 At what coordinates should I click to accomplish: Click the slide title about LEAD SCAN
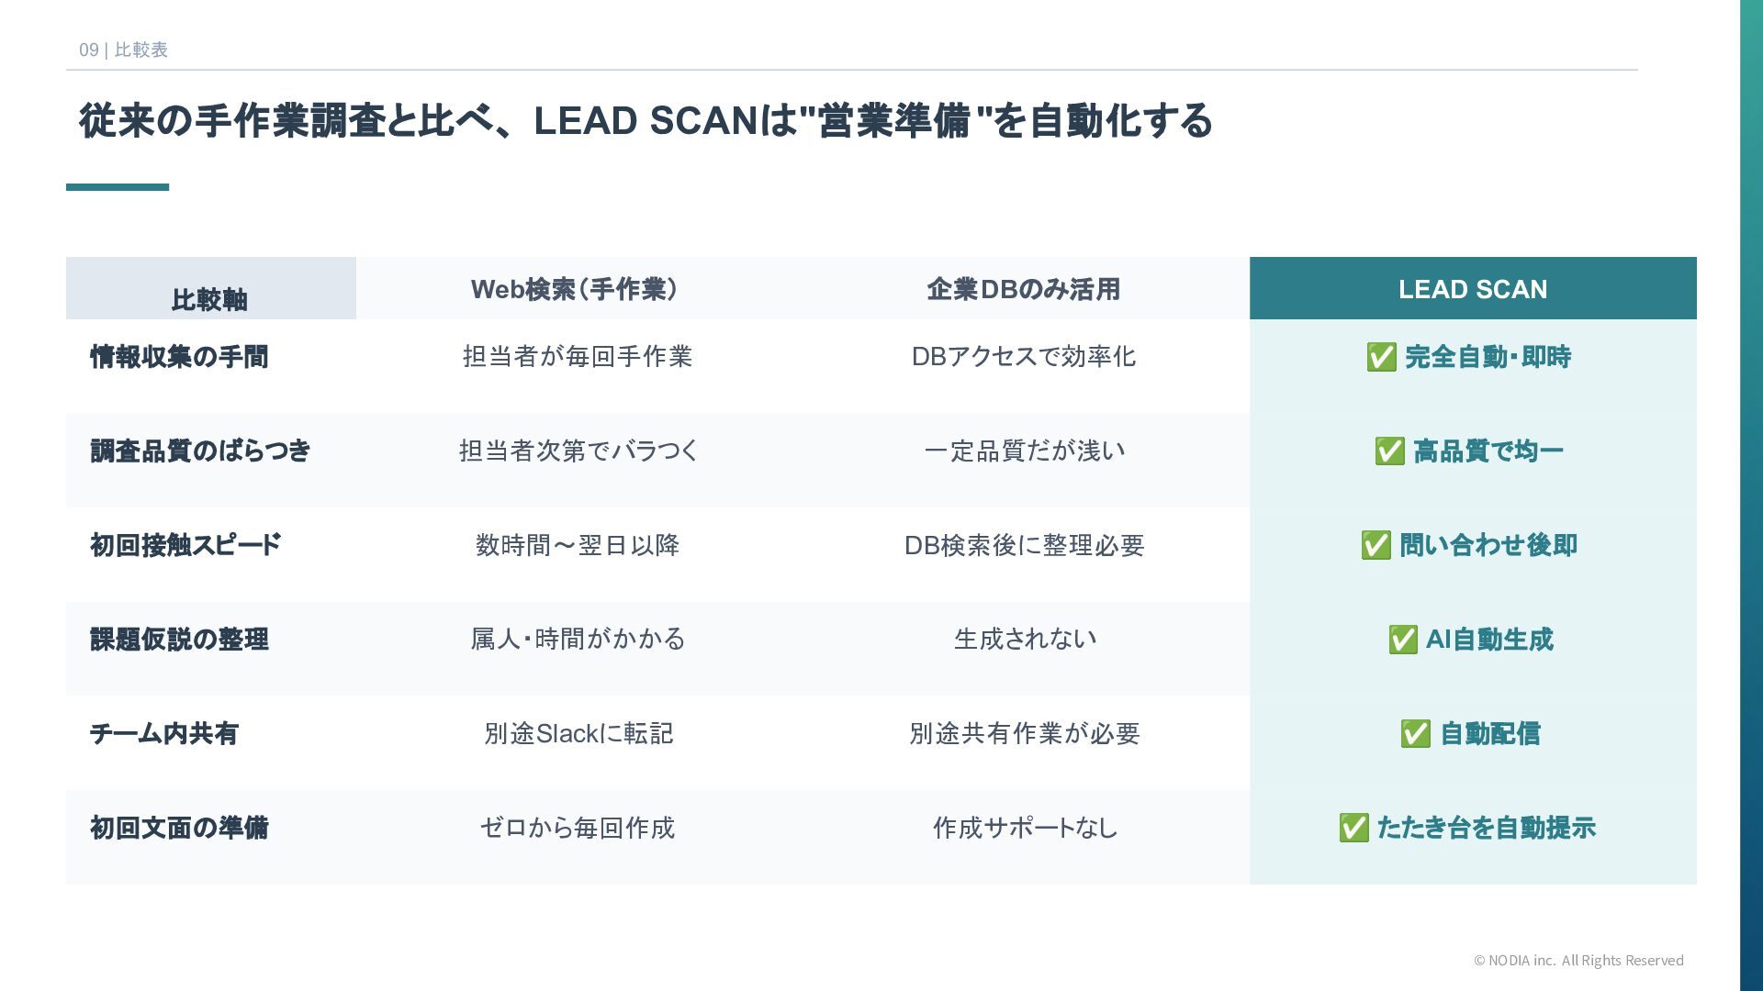pyautogui.click(x=646, y=121)
